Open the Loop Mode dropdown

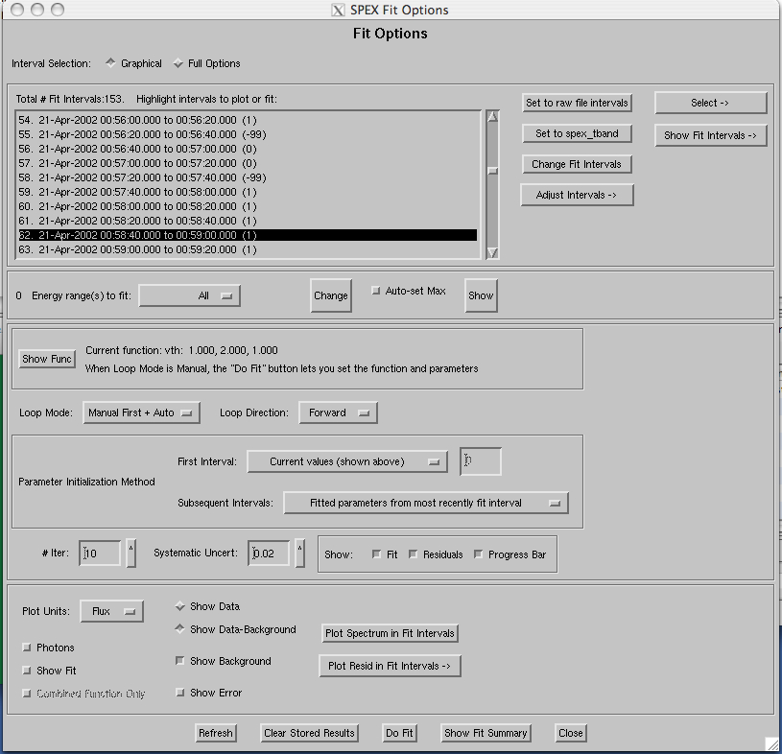(x=141, y=412)
